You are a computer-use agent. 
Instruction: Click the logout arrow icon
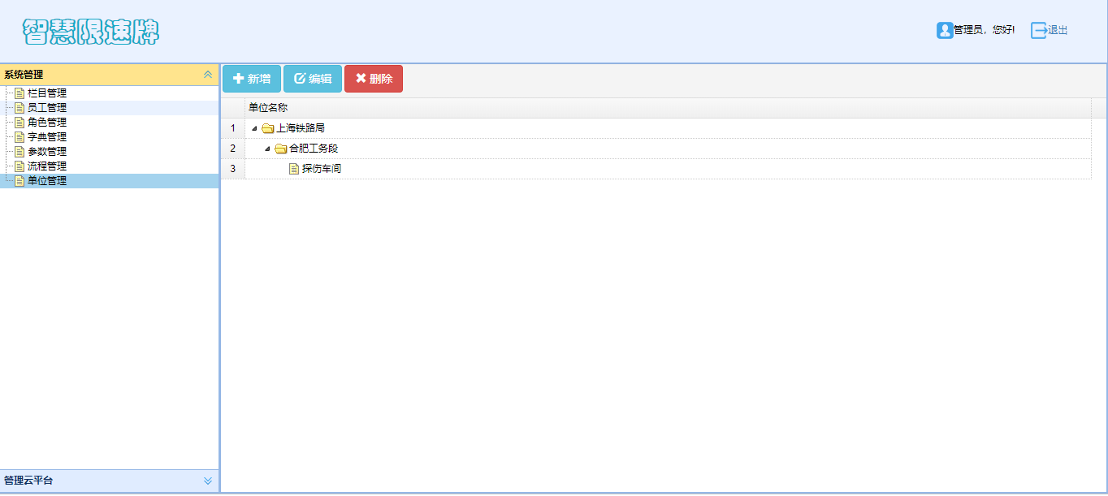click(x=1039, y=30)
